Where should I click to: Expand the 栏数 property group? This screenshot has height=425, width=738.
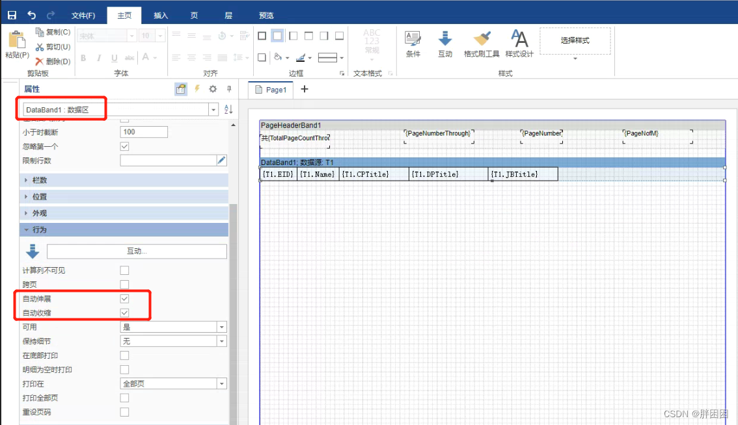pos(40,180)
